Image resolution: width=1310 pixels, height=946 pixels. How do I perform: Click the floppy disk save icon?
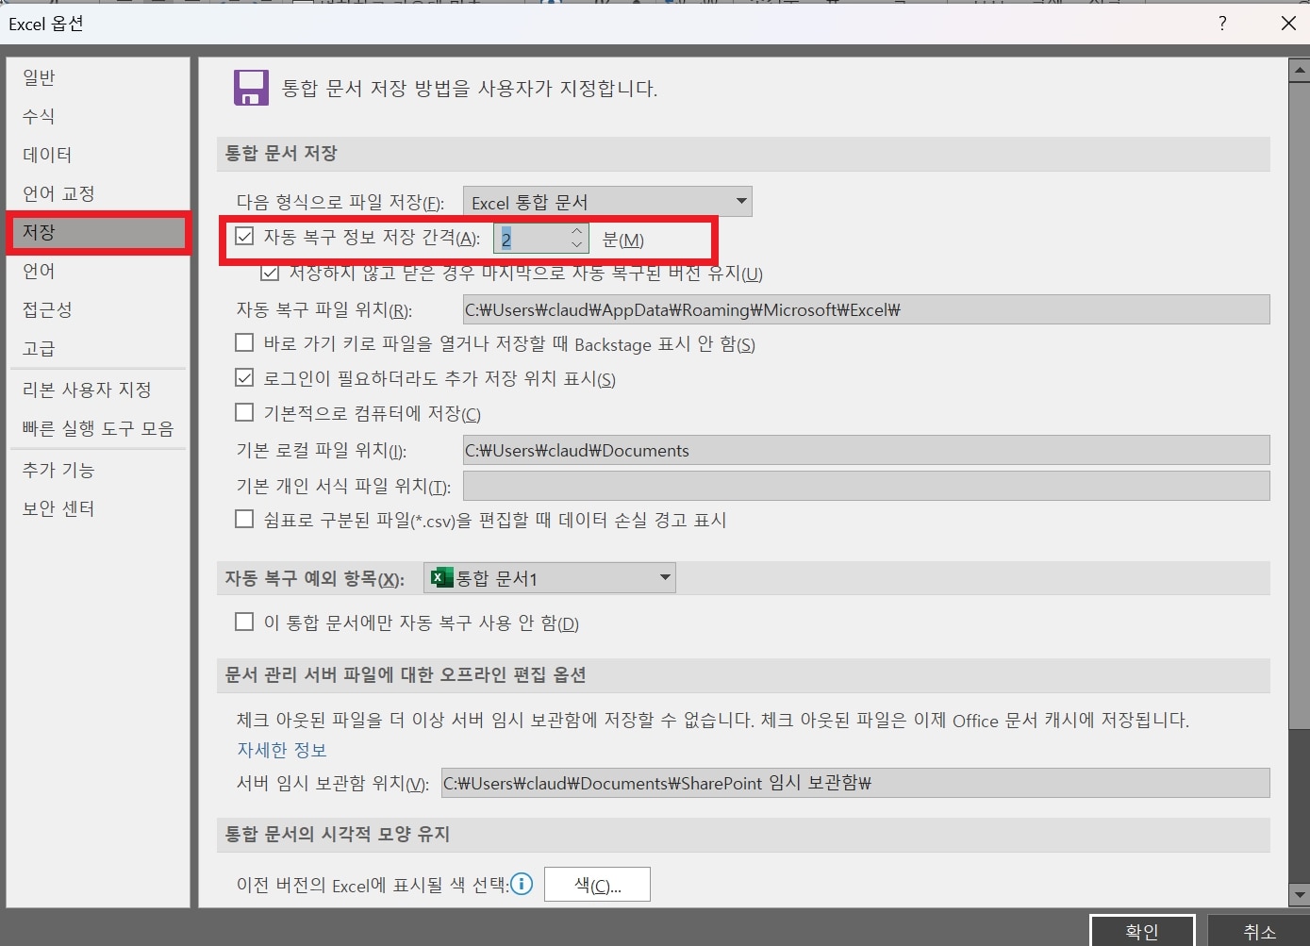coord(251,88)
